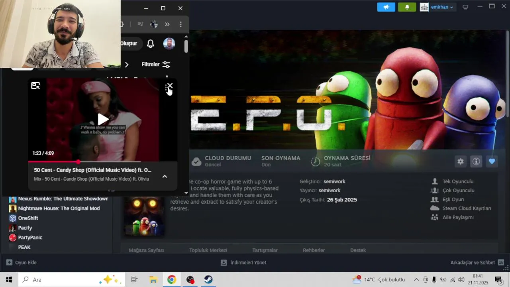
Task: Open the Tartışmalar tab
Action: (265, 250)
